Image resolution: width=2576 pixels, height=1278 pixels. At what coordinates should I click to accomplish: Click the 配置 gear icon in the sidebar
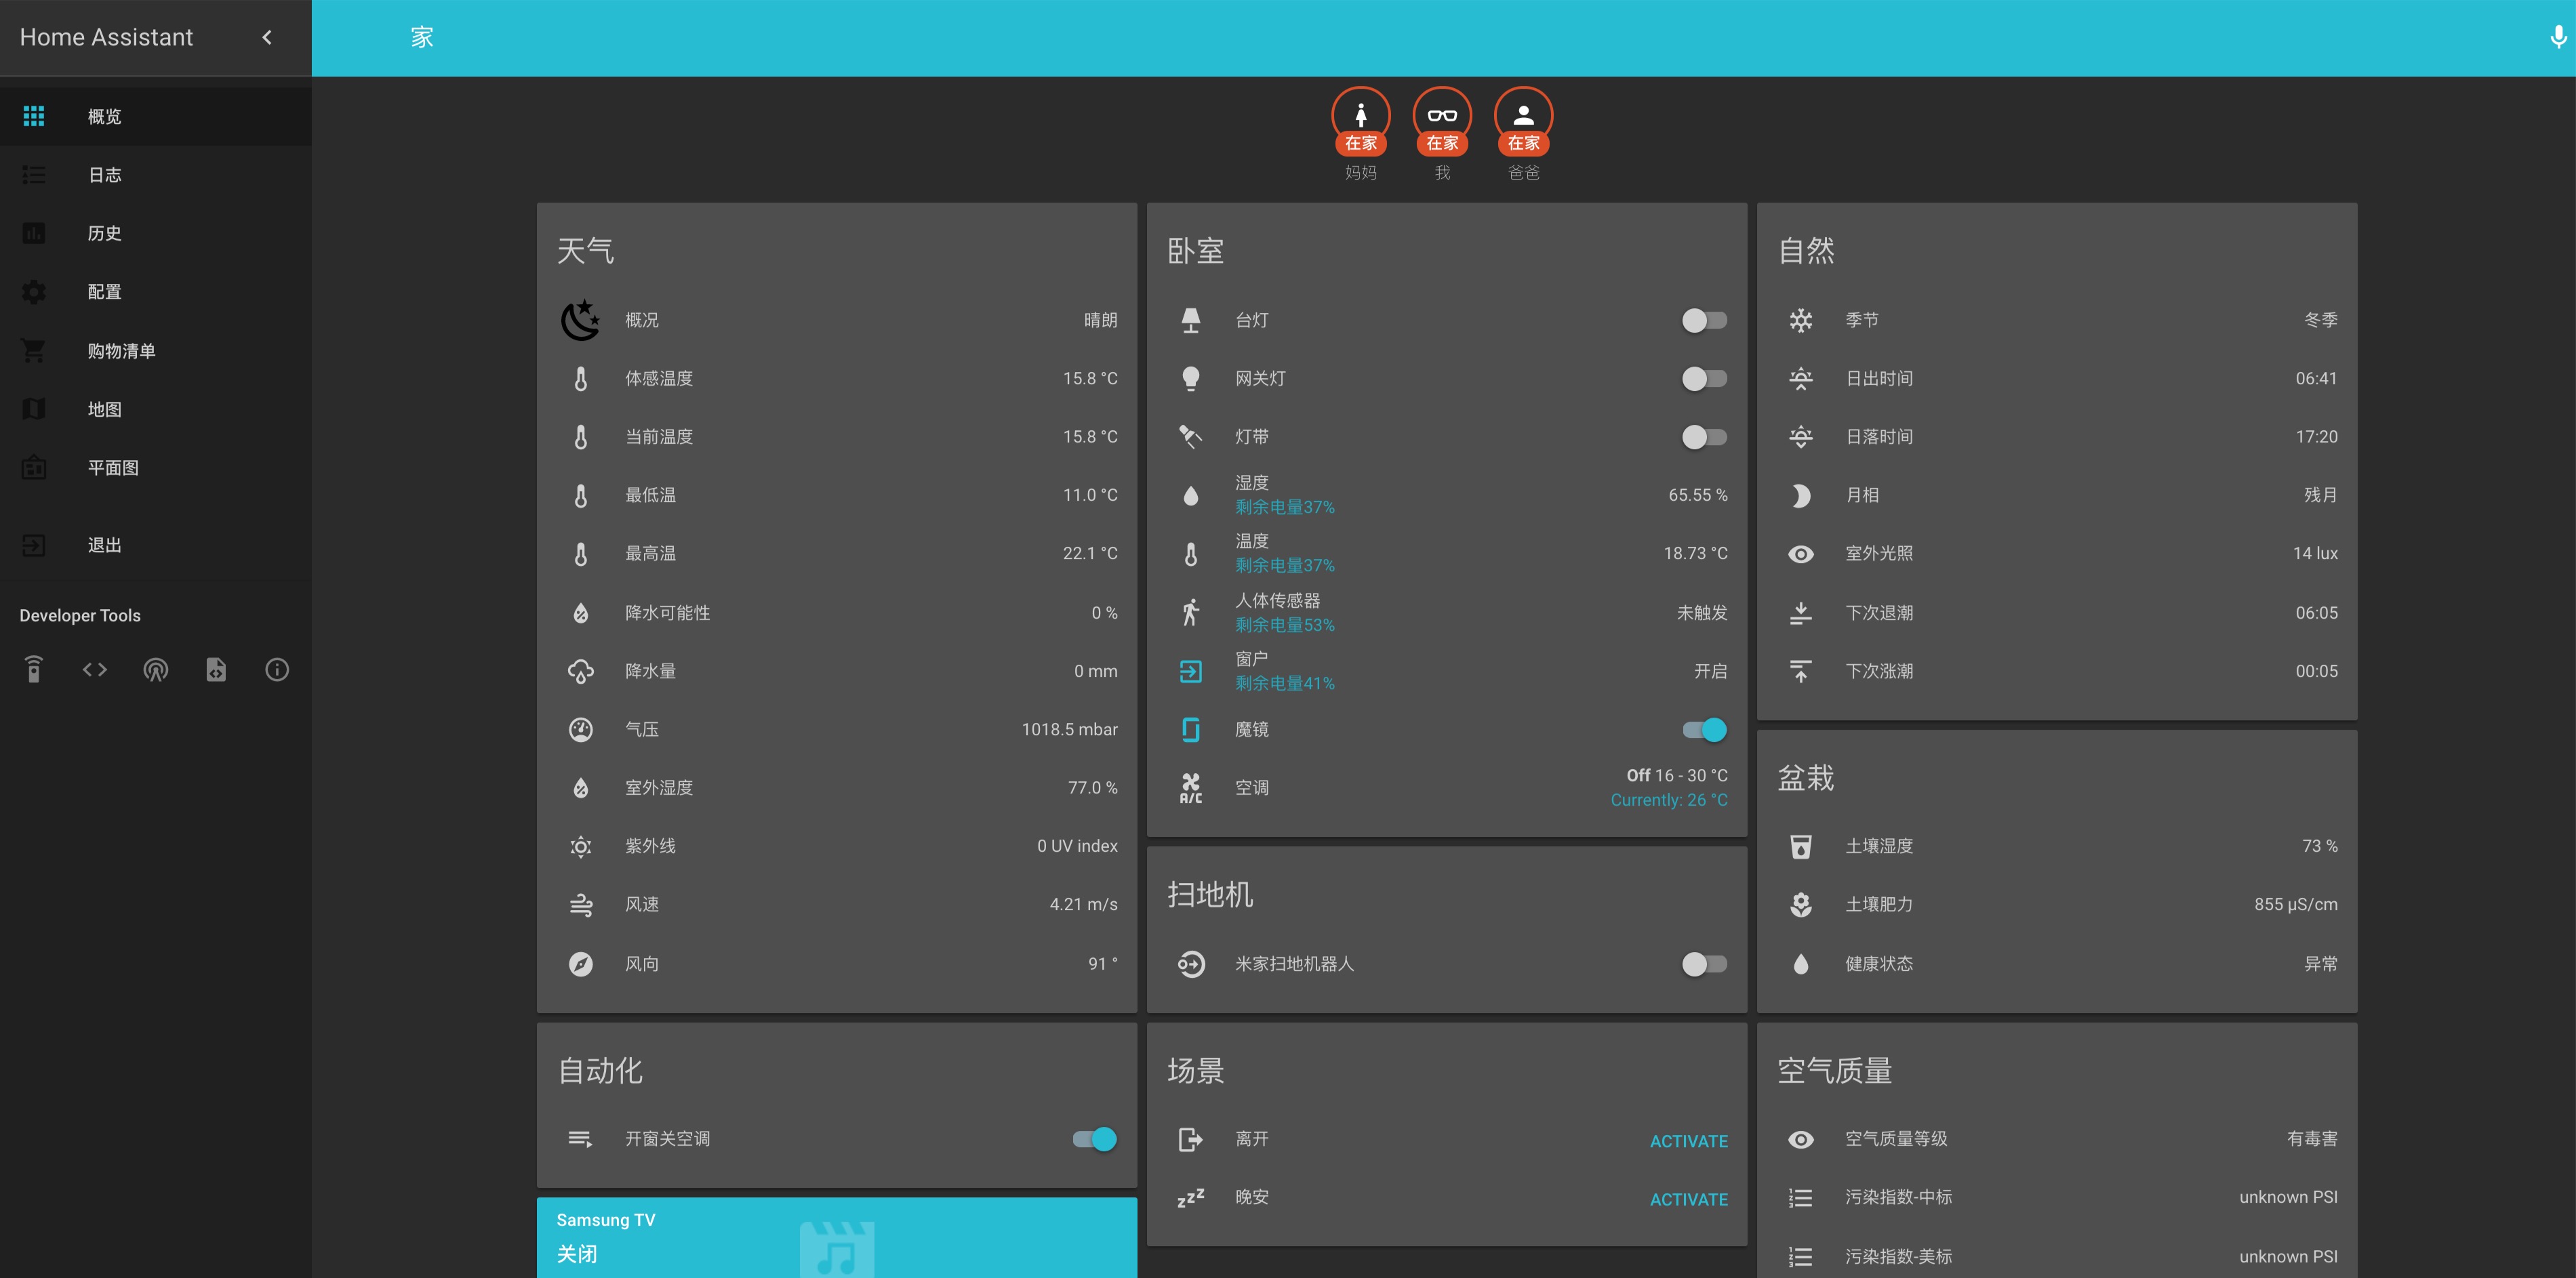point(34,292)
